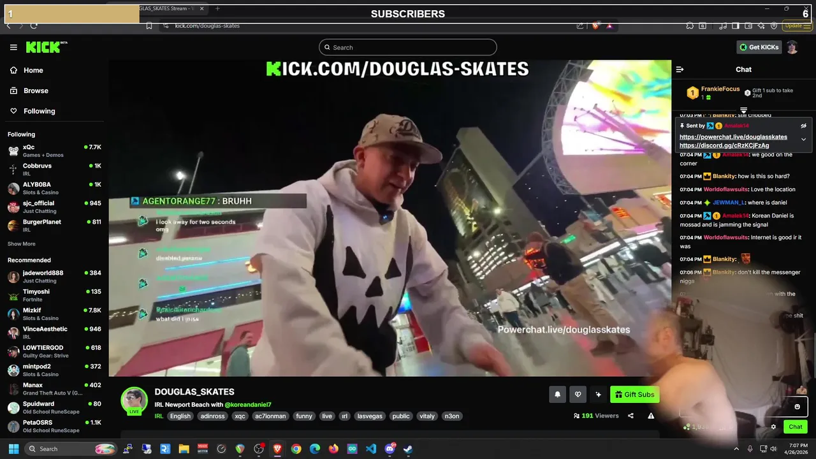
Task: Click the powerchat.live/douglasskates link
Action: click(x=733, y=137)
